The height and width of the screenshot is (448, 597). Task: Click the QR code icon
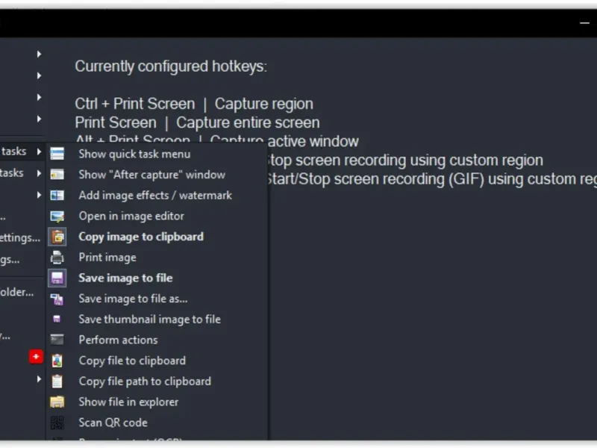[57, 423]
